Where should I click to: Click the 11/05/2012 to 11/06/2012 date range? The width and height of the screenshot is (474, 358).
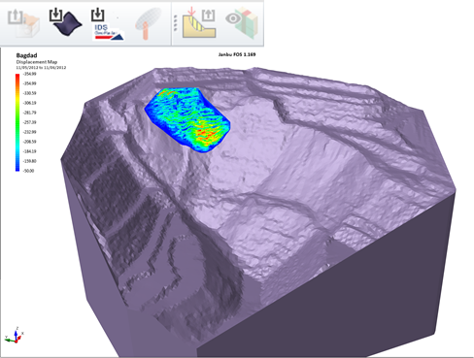pos(41,68)
